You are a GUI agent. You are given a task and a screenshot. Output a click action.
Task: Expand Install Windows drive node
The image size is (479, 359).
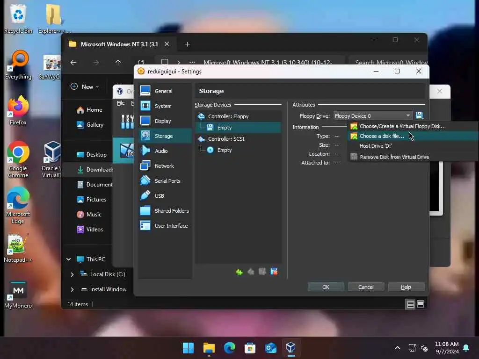point(72,289)
